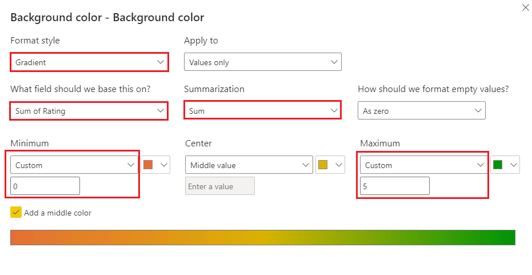The image size is (532, 275).
Task: Pick the yellow Center color swatch
Action: tap(330, 165)
